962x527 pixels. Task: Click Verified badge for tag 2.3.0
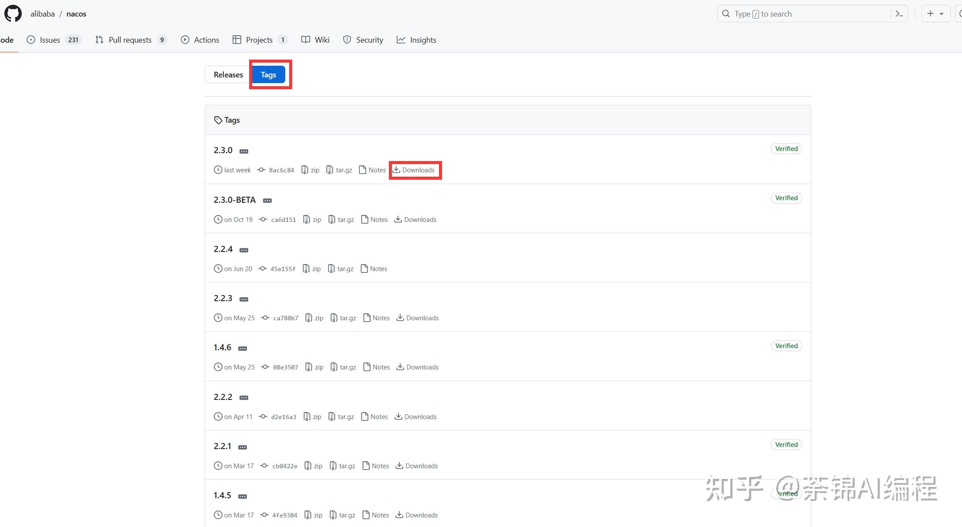click(x=786, y=149)
